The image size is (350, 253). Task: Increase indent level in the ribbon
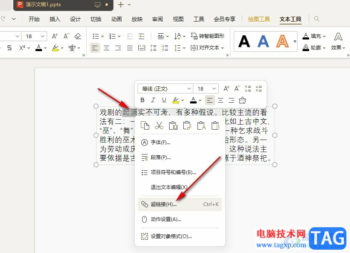coord(141,36)
